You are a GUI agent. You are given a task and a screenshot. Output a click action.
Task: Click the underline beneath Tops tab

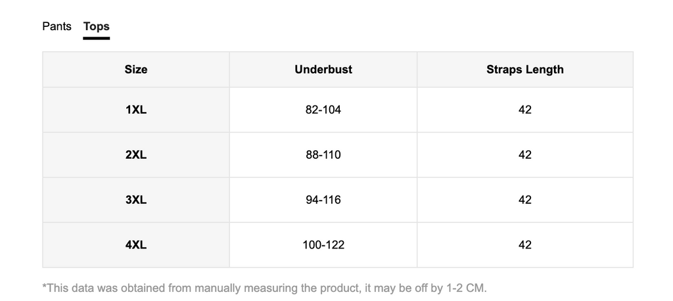point(97,38)
